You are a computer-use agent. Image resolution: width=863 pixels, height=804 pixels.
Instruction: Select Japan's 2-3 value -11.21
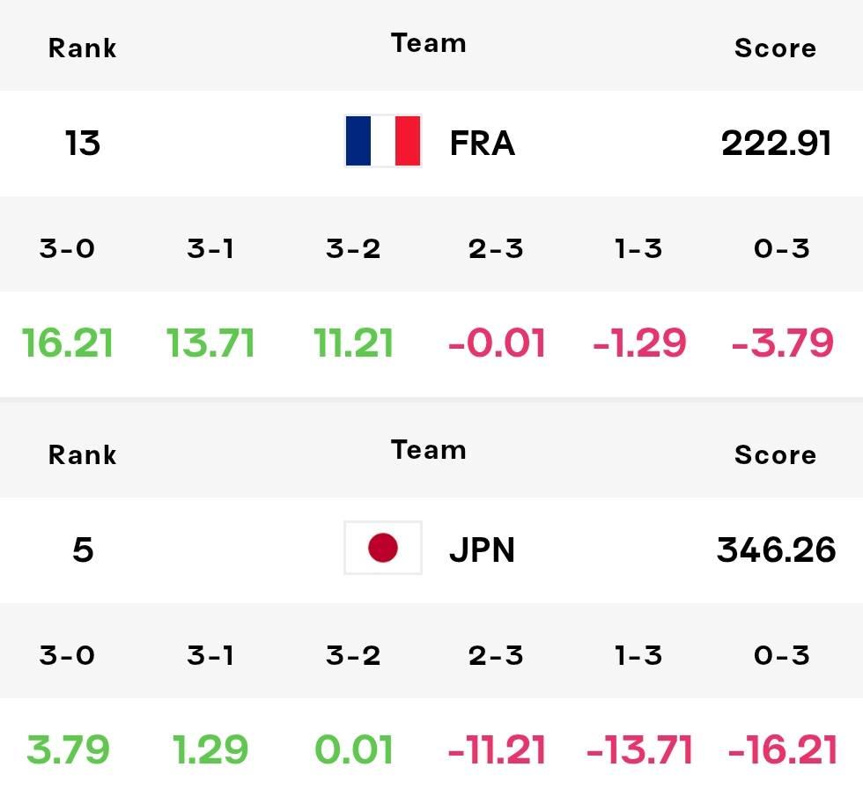pos(497,749)
